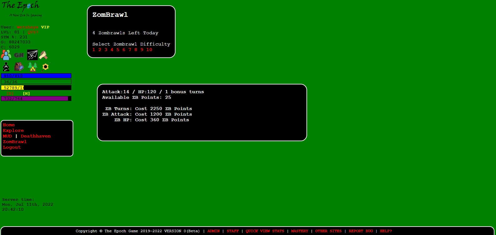This screenshot has width=496, height=235.
Task: Toggle the yellow [H] indicator
Action: coord(26,94)
